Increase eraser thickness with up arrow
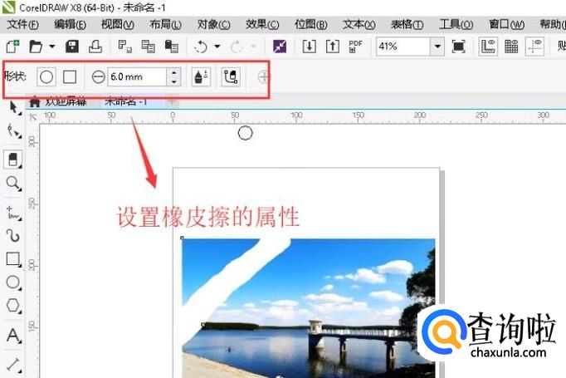 (x=173, y=72)
